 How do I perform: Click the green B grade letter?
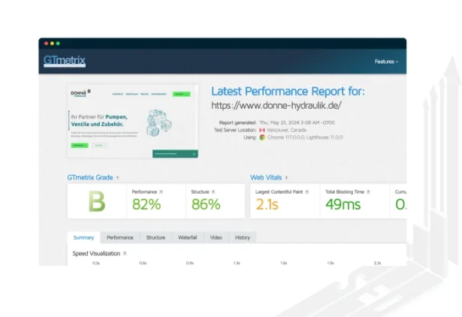[x=97, y=202]
